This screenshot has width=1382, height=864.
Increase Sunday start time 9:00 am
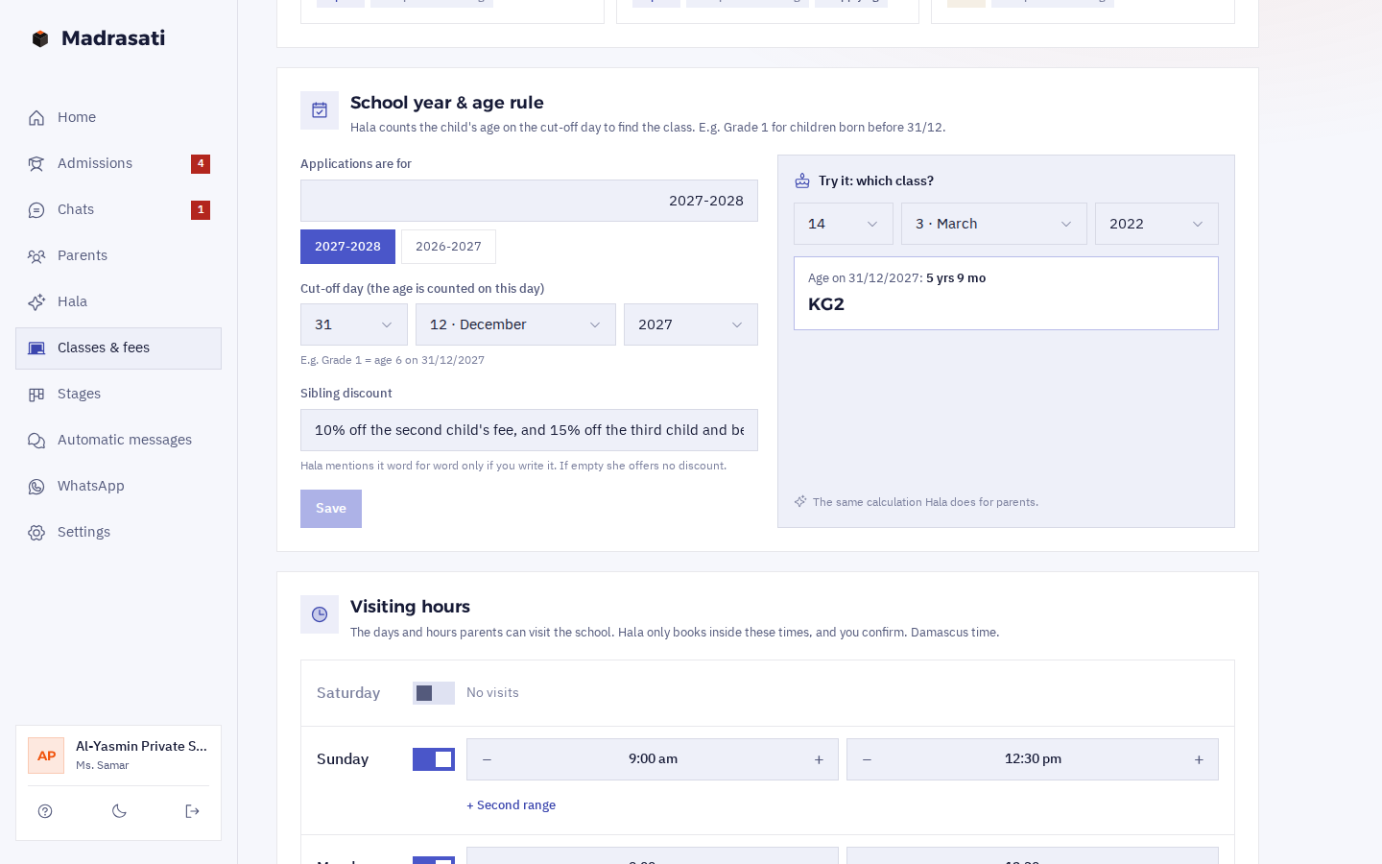coord(819,759)
